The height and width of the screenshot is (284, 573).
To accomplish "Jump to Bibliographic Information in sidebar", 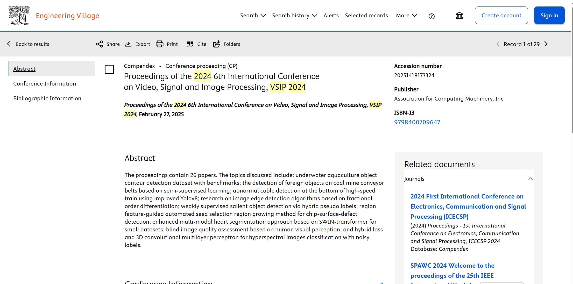I will [x=47, y=98].
